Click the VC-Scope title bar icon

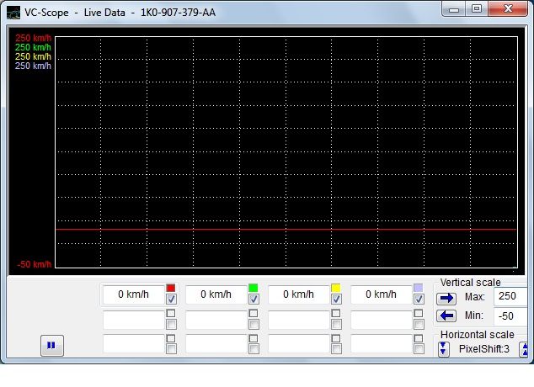pos(13,13)
